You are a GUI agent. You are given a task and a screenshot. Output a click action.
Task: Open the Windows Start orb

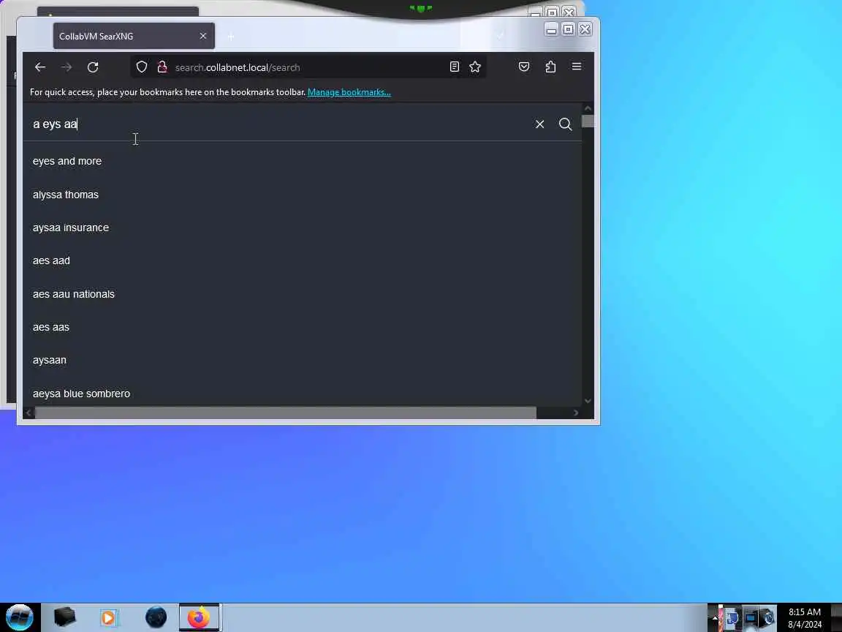[19, 617]
